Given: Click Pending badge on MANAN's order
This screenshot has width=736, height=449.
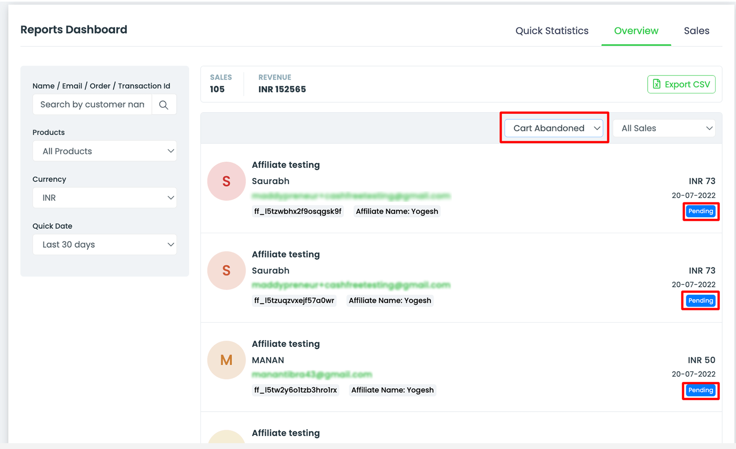Looking at the screenshot, I should tap(700, 390).
